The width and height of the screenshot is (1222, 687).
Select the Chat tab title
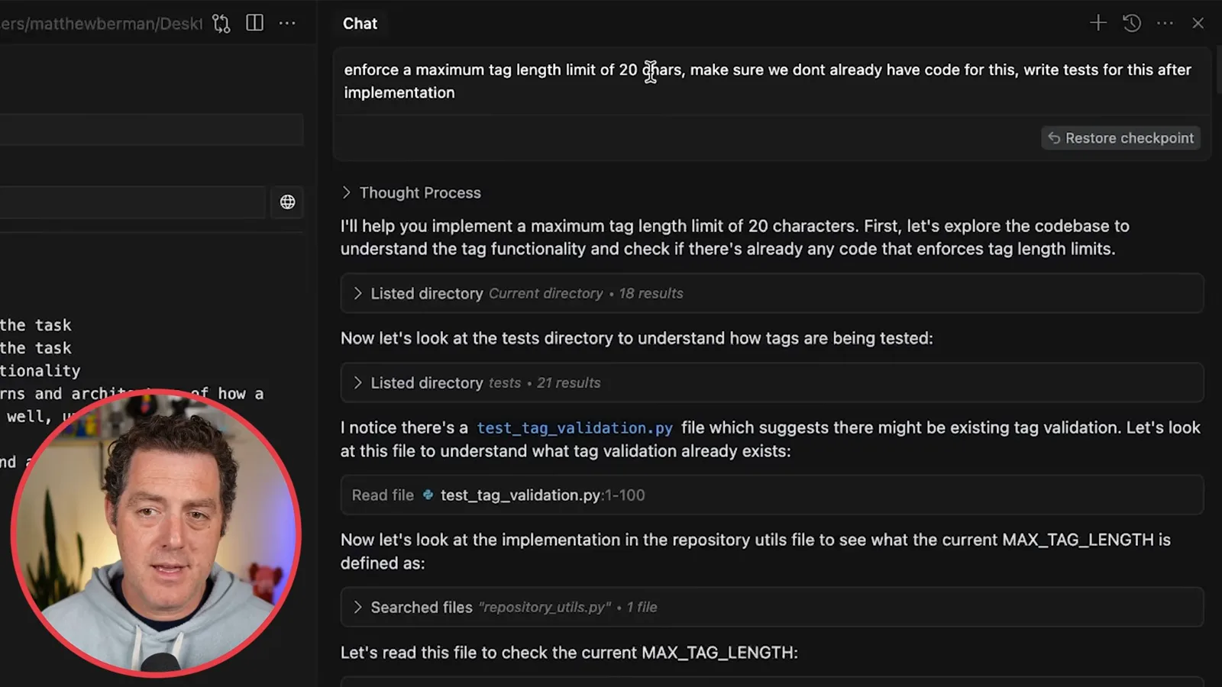click(360, 24)
